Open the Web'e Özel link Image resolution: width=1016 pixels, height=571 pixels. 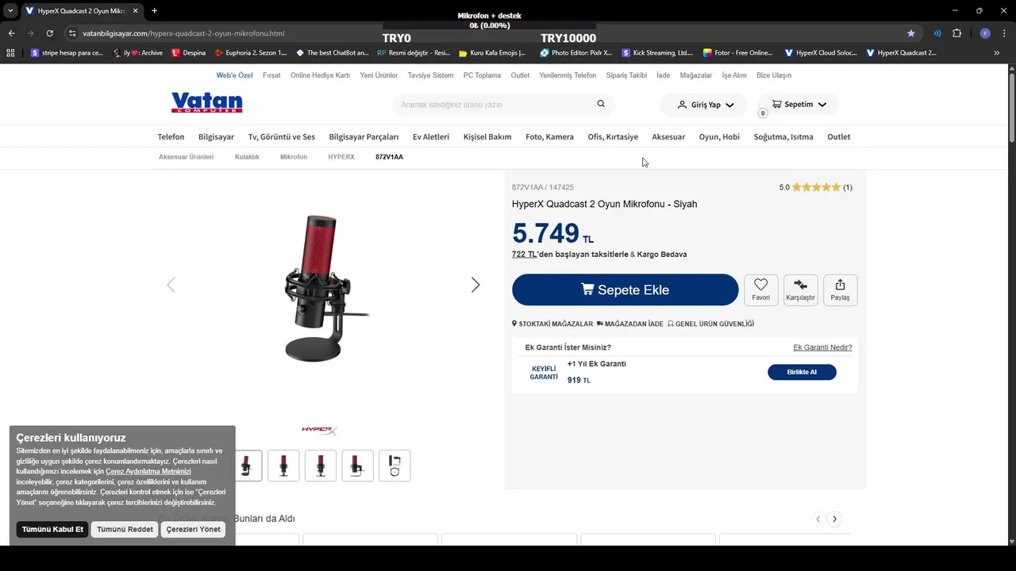(x=234, y=75)
